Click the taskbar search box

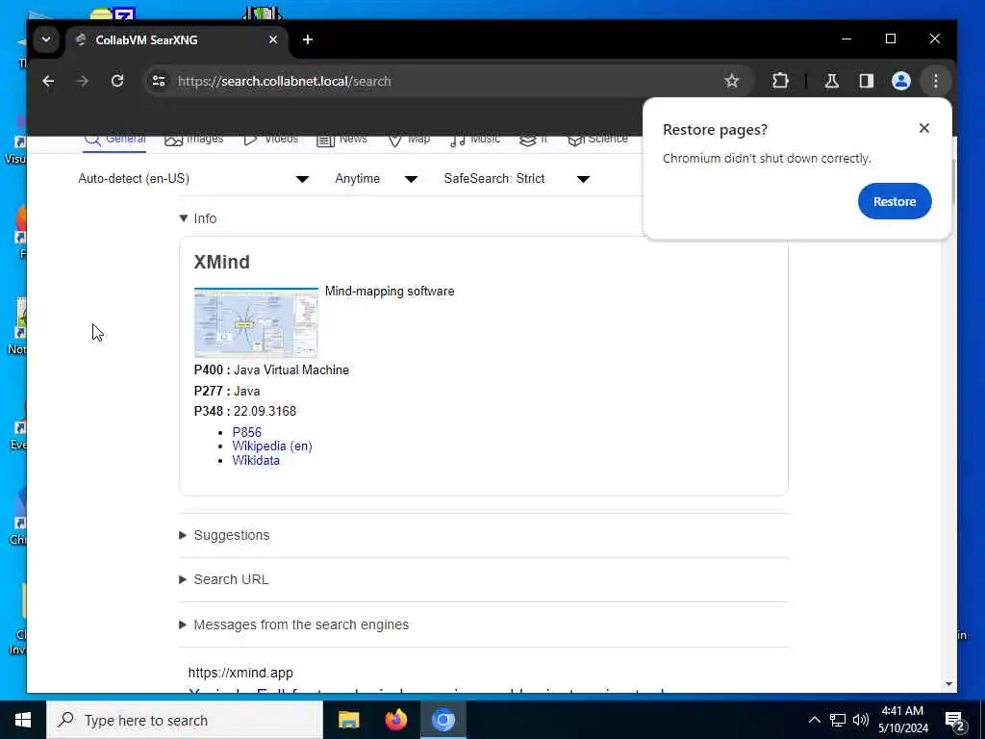click(x=185, y=720)
